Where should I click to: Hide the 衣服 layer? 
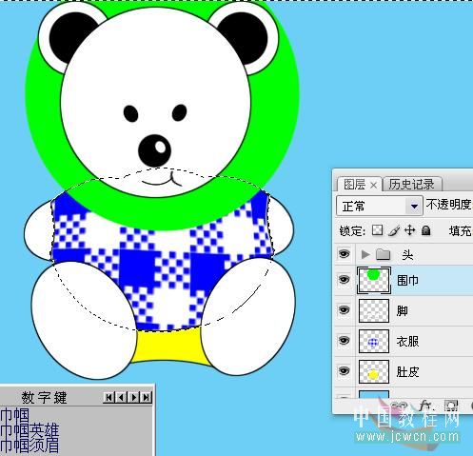[344, 341]
